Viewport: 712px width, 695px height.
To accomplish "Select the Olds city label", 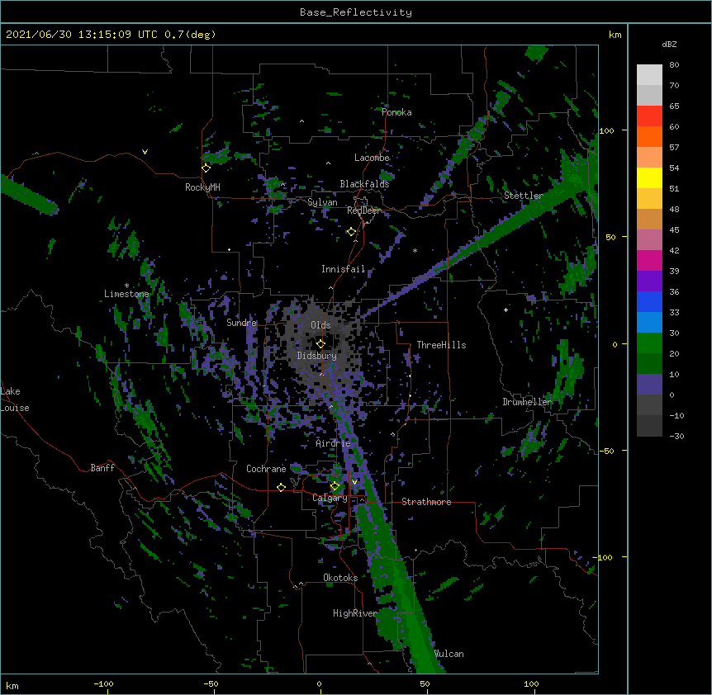I will click(x=320, y=325).
